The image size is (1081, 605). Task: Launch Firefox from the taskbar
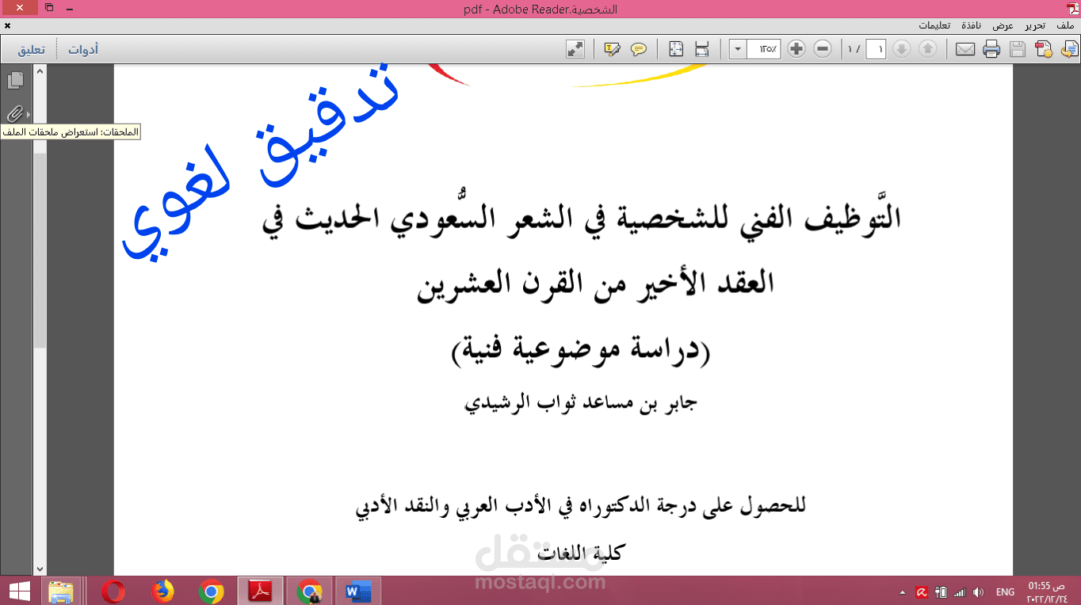click(x=162, y=591)
